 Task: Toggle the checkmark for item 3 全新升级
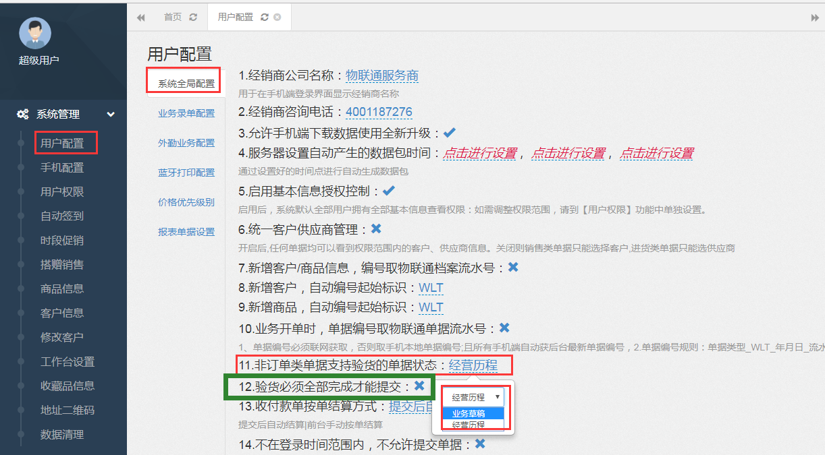click(450, 133)
